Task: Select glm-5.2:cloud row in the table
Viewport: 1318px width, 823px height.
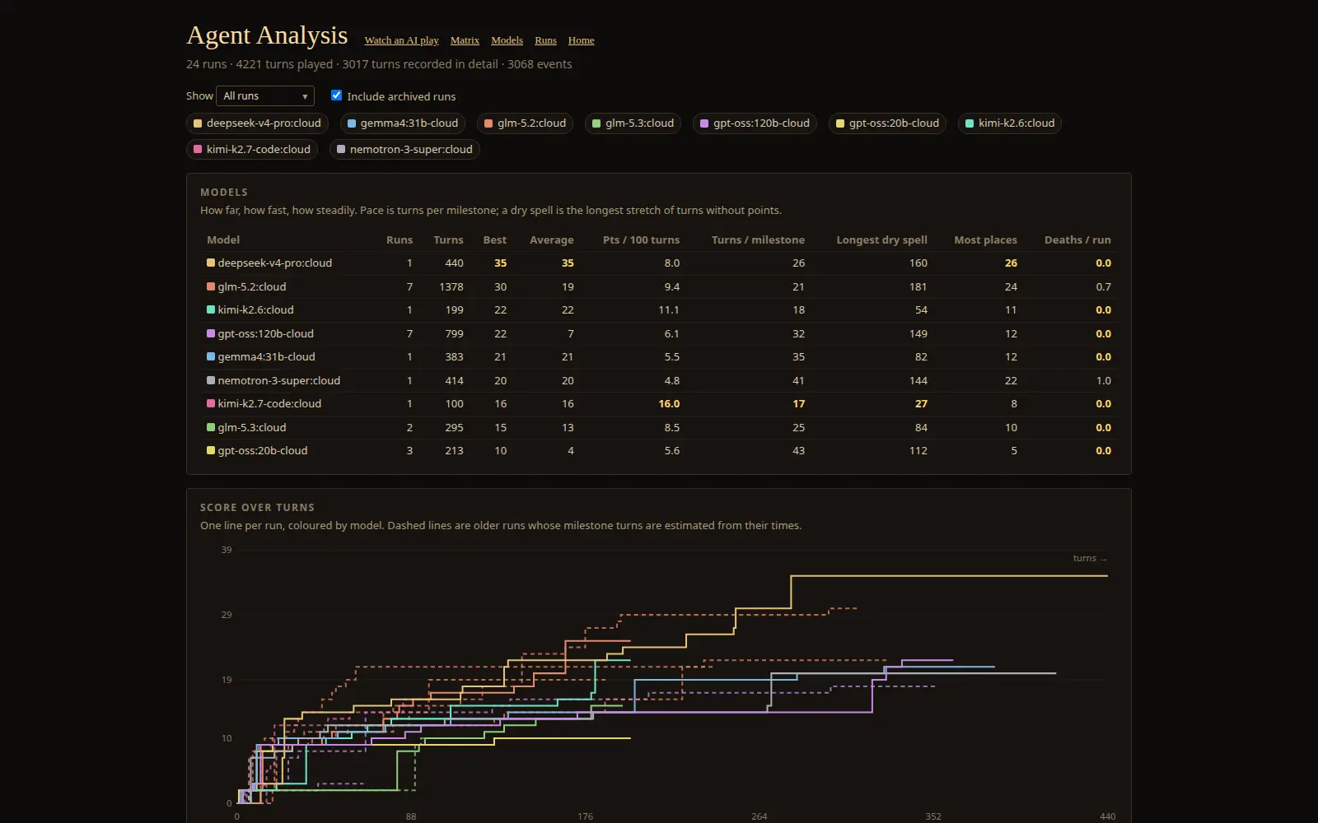Action: coord(659,287)
